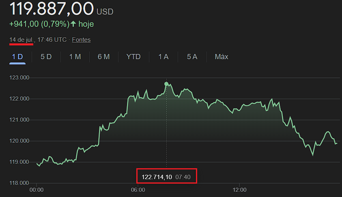Choose the 5 A range tab
Image resolution: width=342 pixels, height=197 pixels.
tap(192, 57)
